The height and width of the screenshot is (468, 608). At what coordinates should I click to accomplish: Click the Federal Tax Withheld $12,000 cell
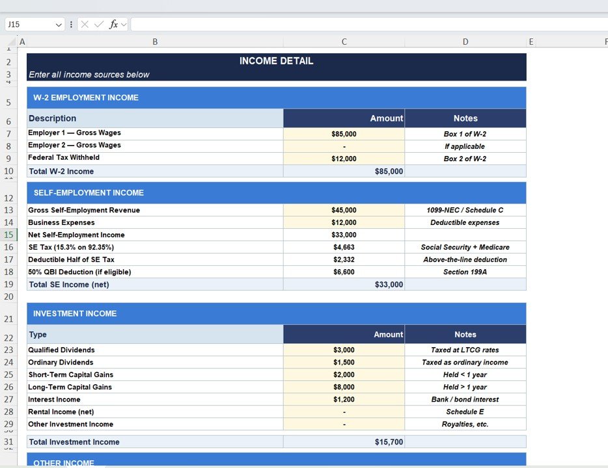click(x=344, y=159)
